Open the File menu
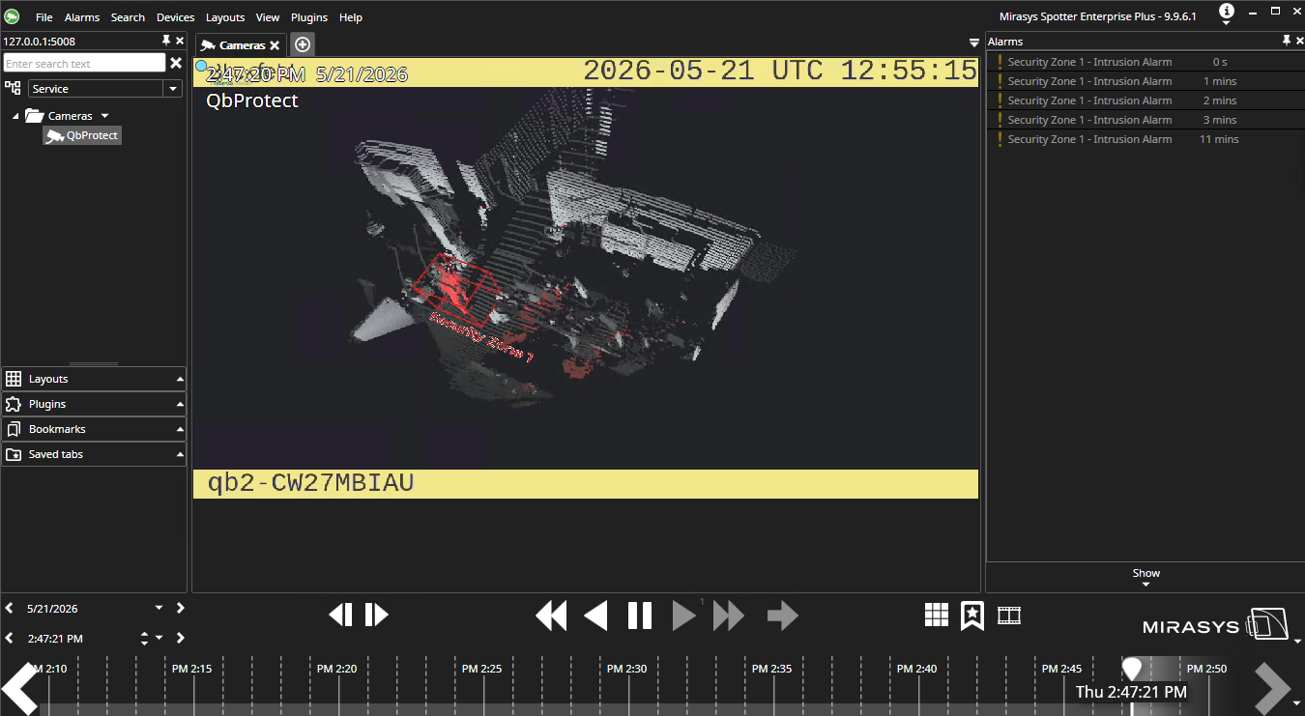1305x716 pixels. click(44, 17)
